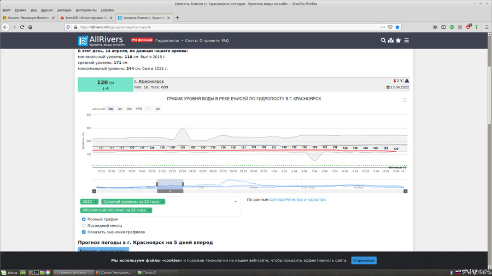Screen dimensions: 492x276
Task: Show site security padlock info
Action: tap(75, 27)
